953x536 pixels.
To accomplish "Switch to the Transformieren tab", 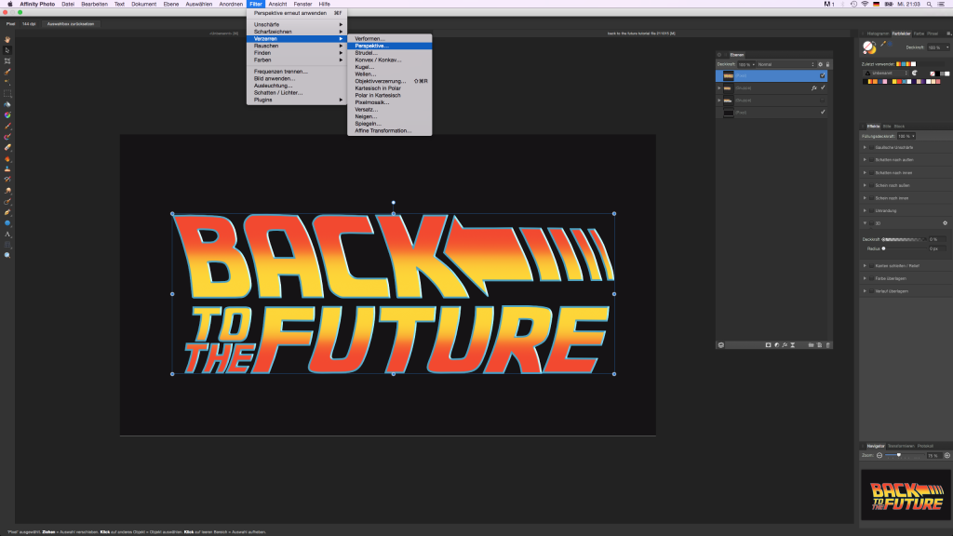I will point(901,446).
